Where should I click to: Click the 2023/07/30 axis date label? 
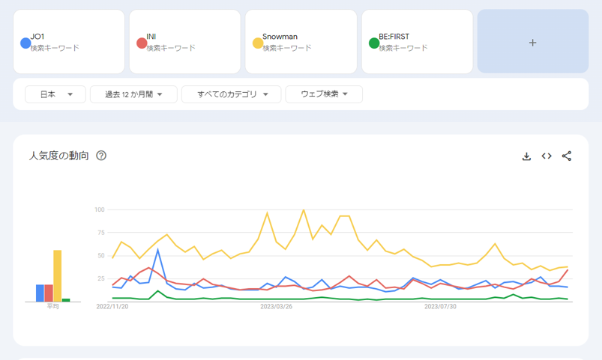[440, 307]
